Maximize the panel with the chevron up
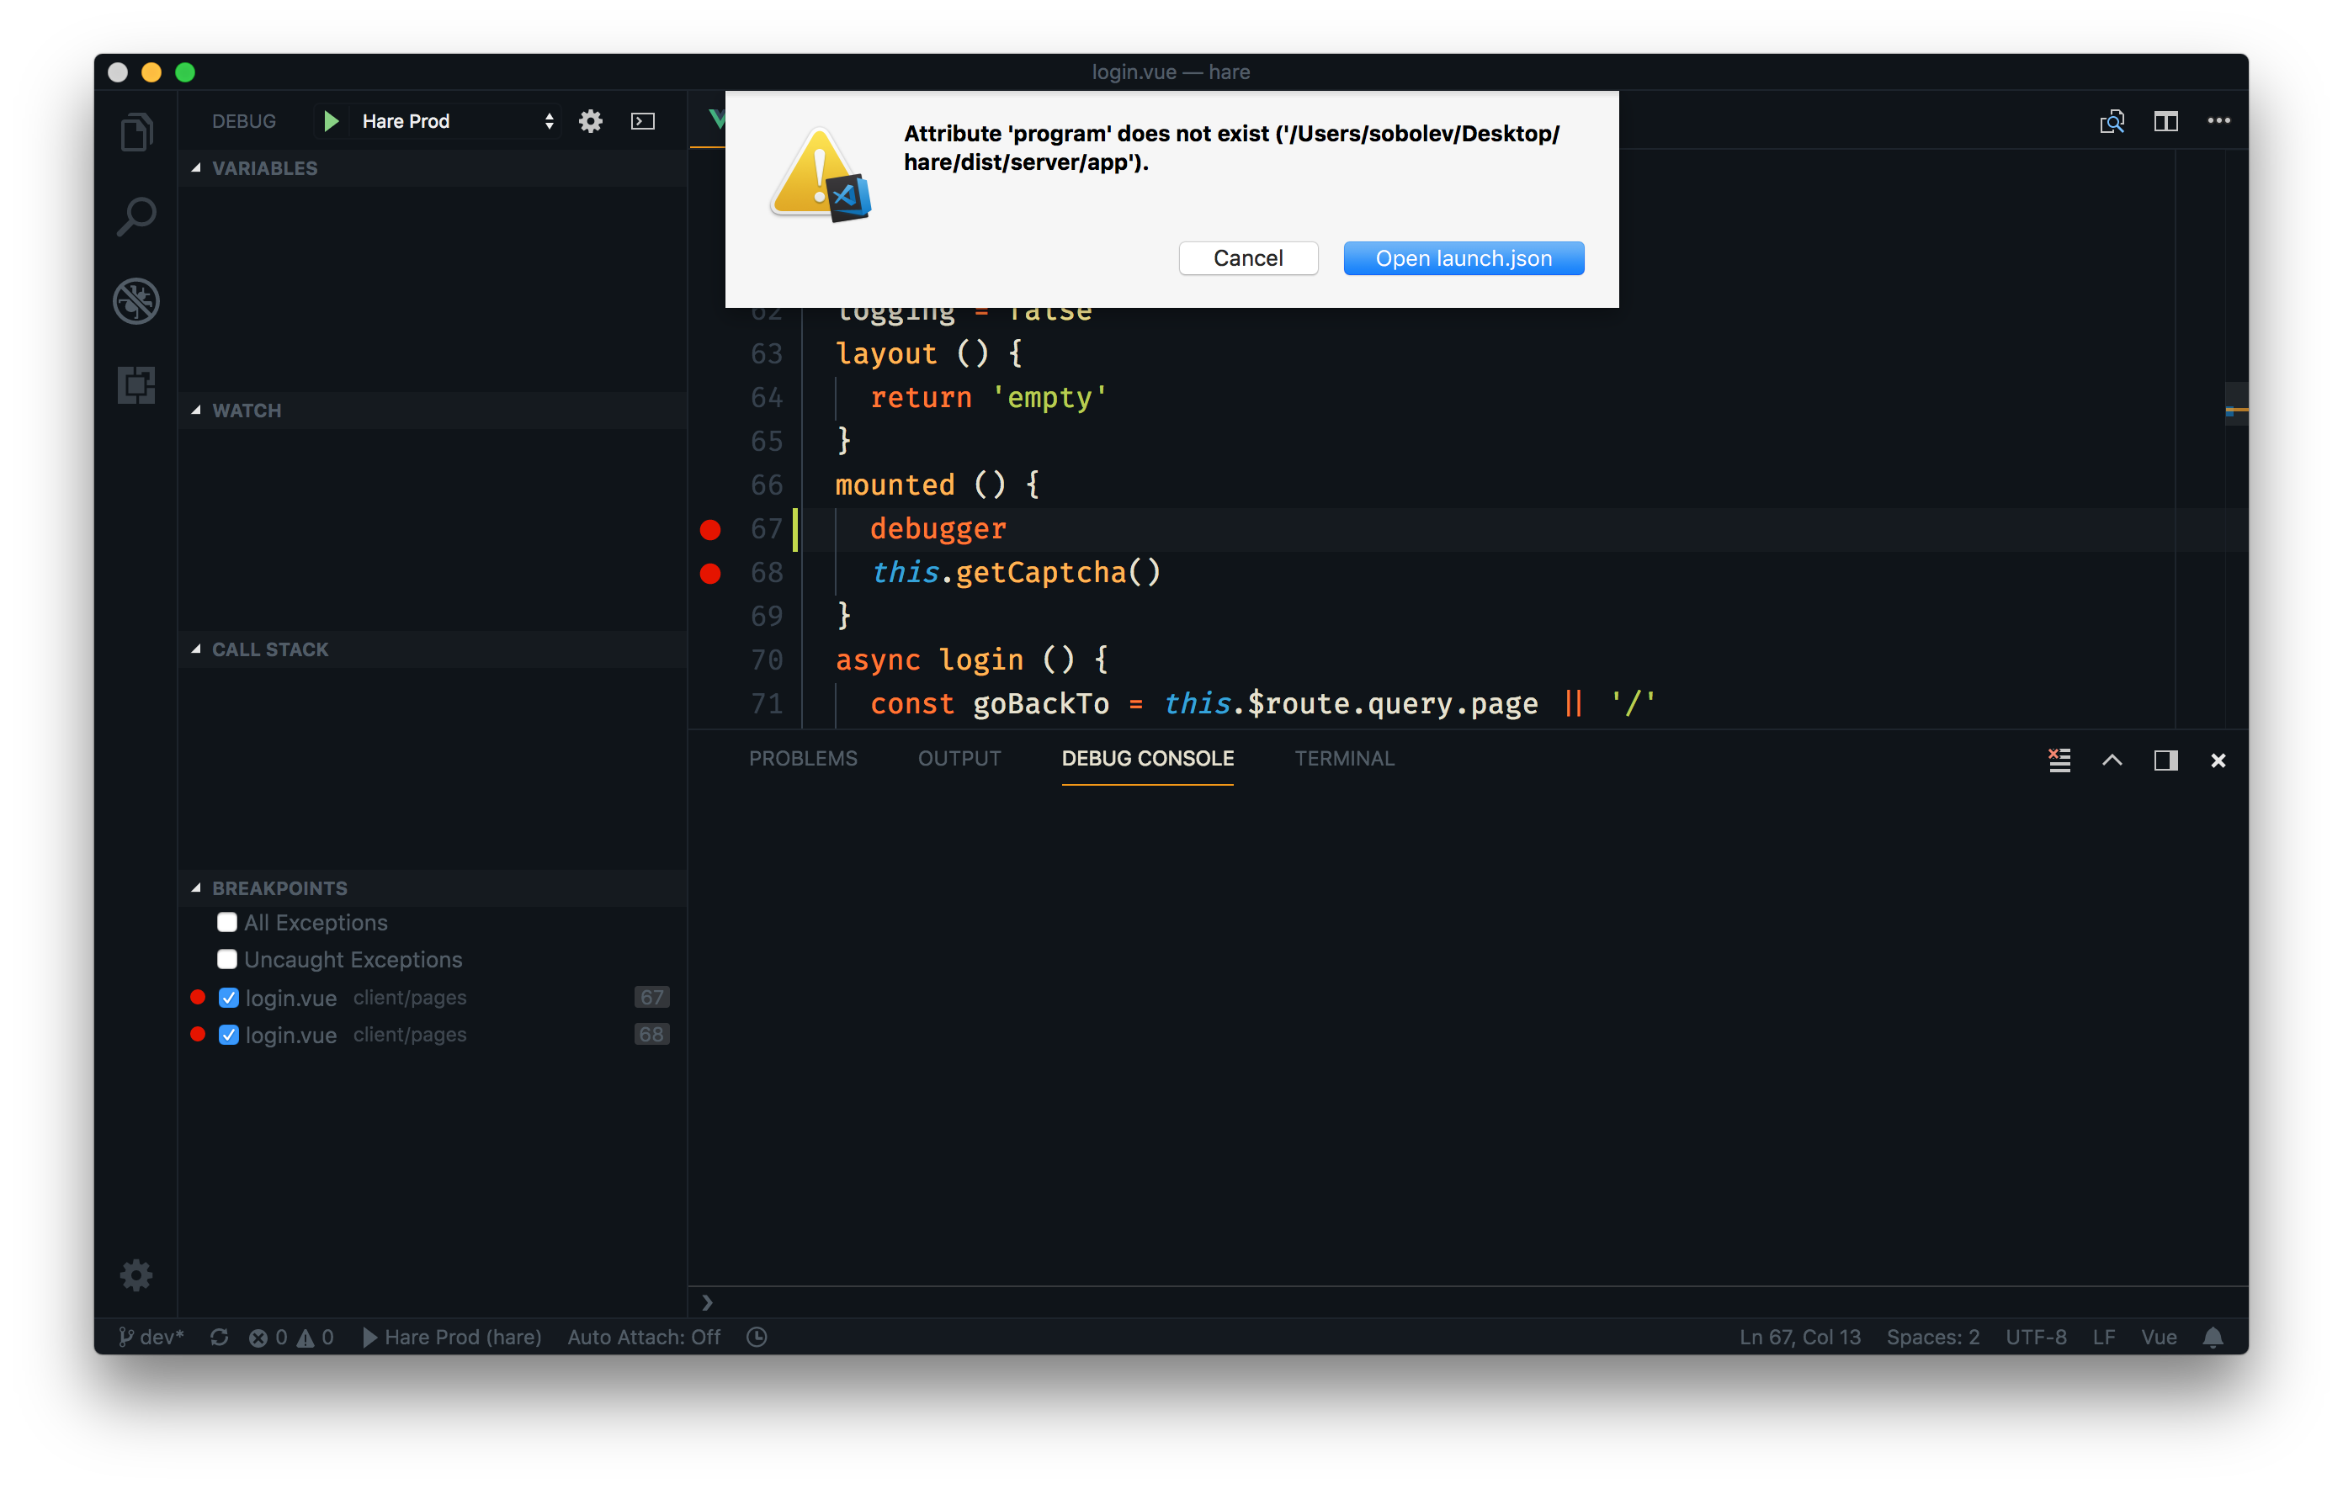This screenshot has width=2343, height=1489. click(2112, 760)
